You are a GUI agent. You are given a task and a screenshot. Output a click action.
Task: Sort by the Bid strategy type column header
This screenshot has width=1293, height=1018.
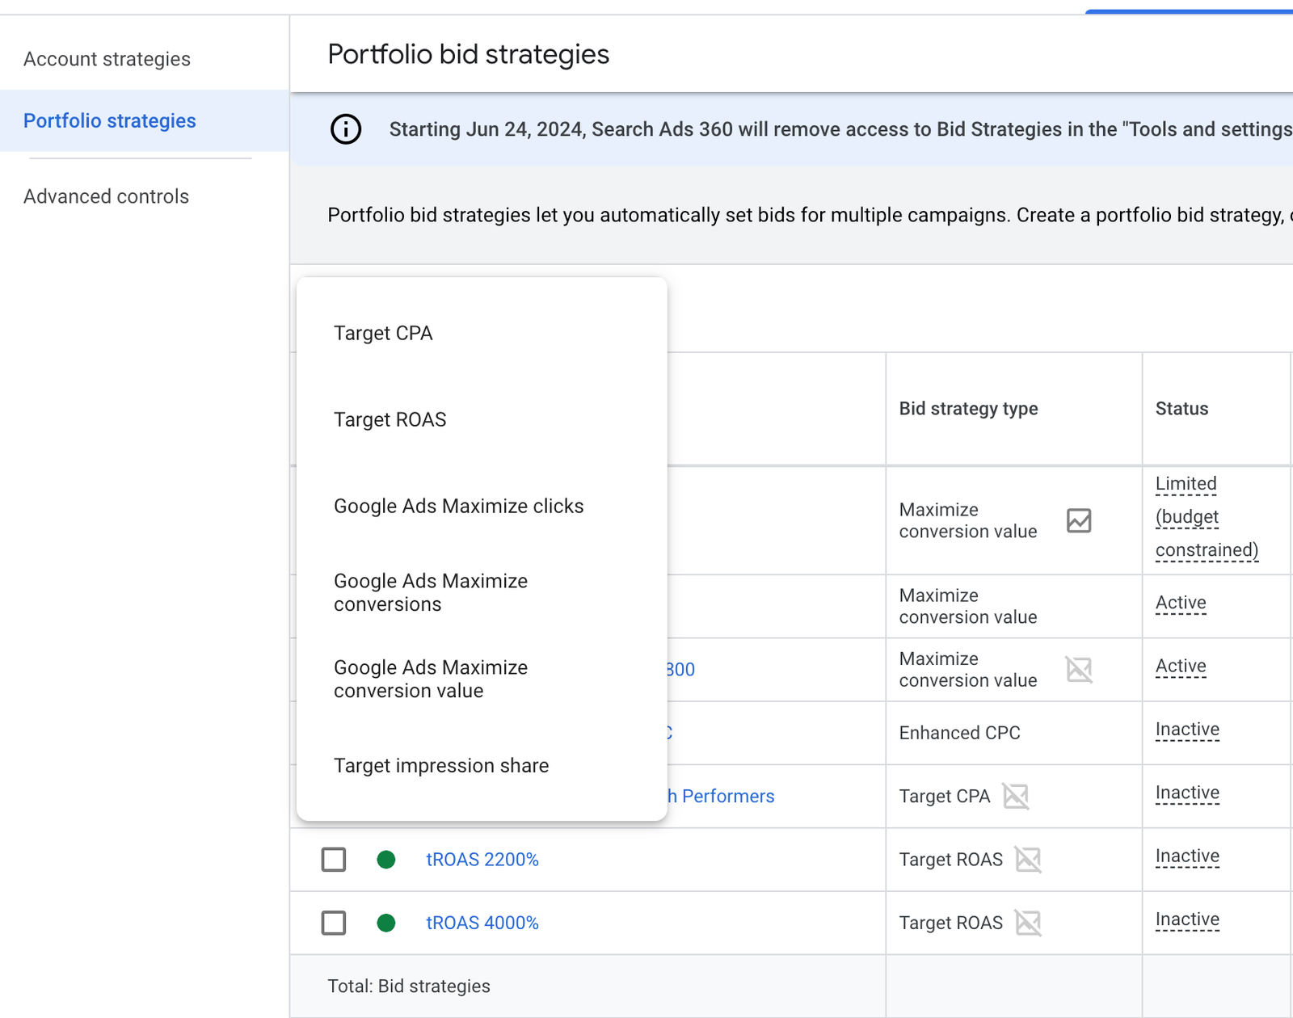(x=968, y=409)
